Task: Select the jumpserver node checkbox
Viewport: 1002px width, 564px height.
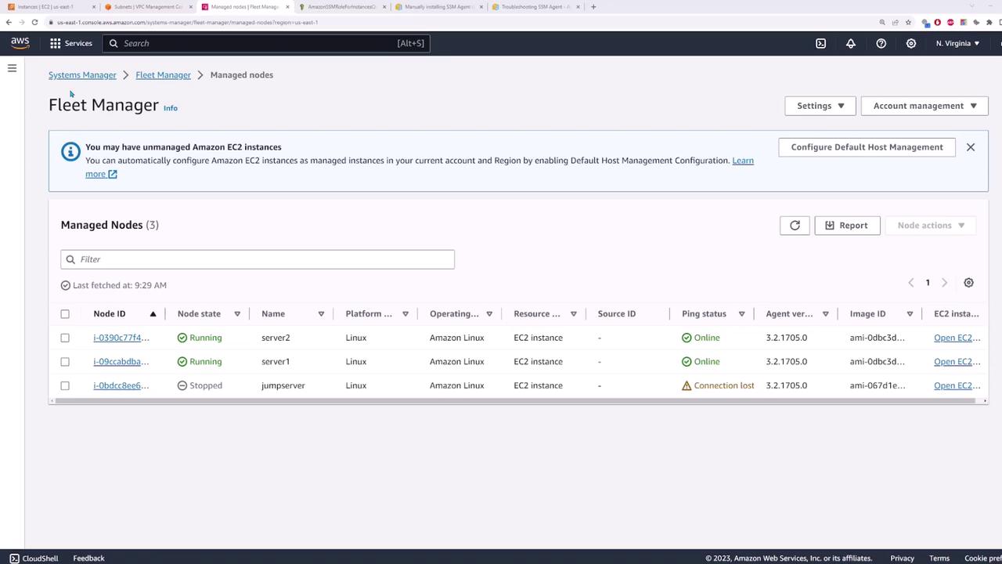Action: [x=65, y=385]
